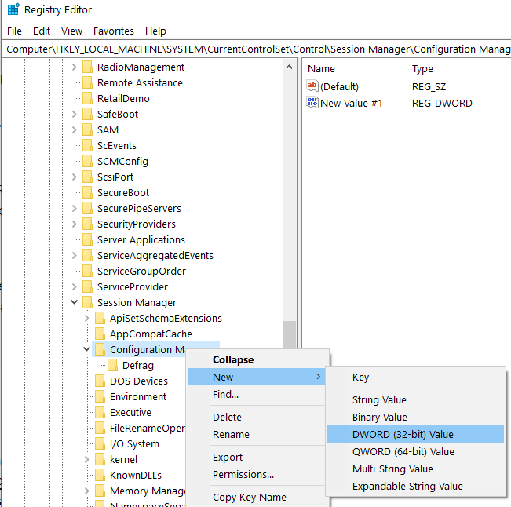Expand the kernel key
The image size is (511, 507).
(x=86, y=459)
